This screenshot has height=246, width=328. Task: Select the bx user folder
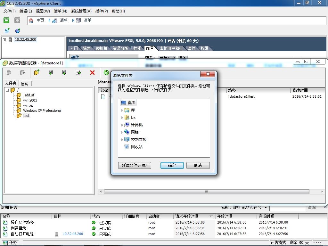click(133, 117)
